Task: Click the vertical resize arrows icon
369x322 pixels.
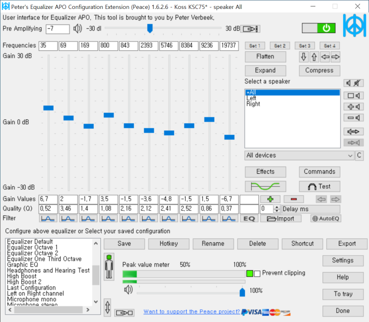Action: (108, 308)
